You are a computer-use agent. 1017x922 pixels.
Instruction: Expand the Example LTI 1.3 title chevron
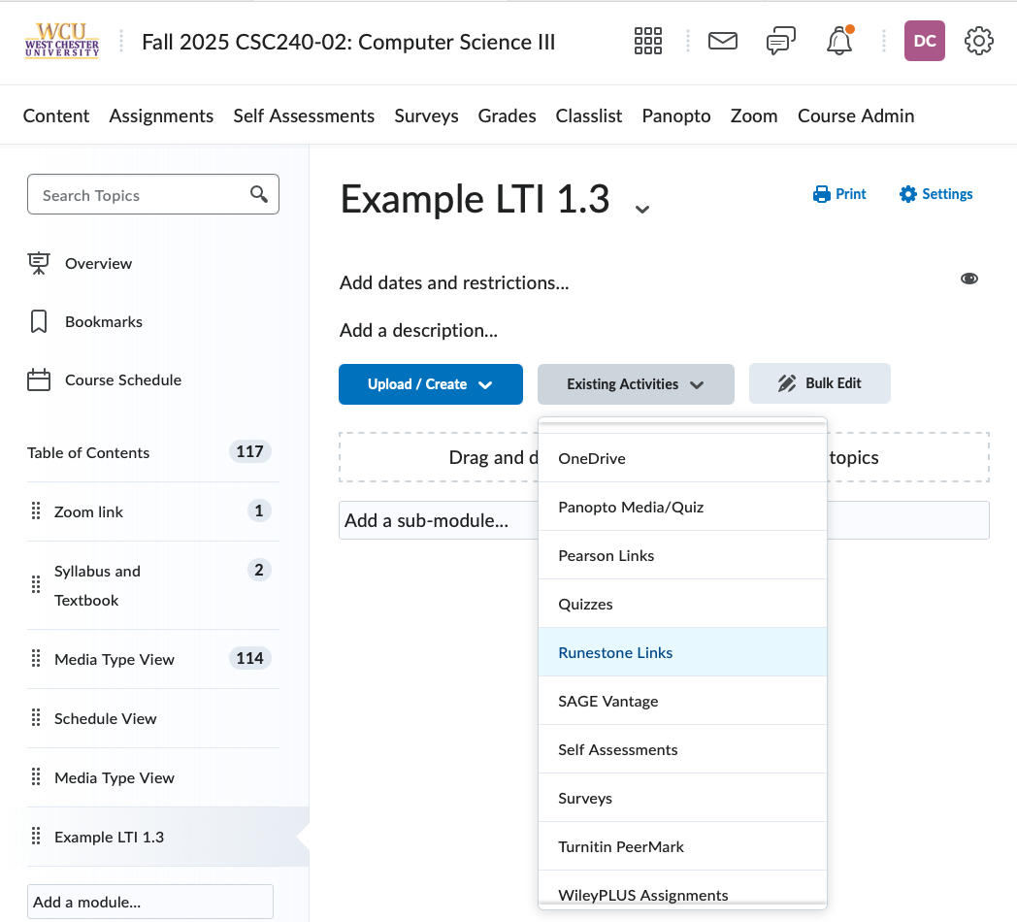[x=641, y=208]
